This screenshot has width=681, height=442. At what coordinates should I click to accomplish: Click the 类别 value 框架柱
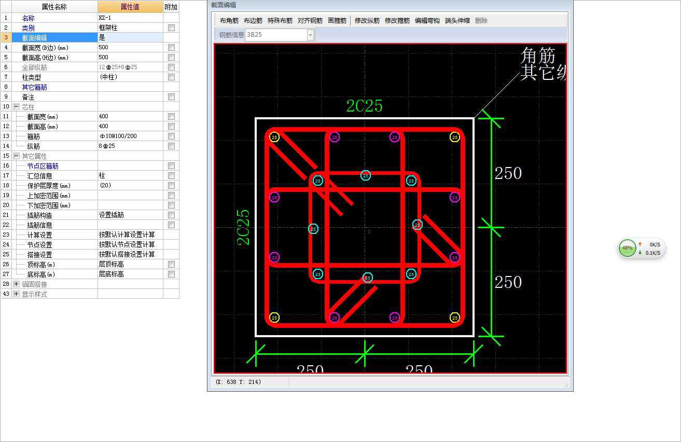130,27
